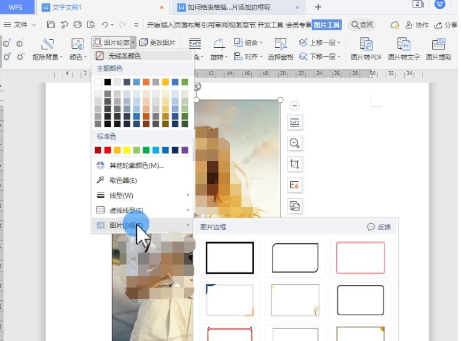This screenshot has height=341, width=461.
Task: Select the thick black rectangle border thumbnail
Action: click(230, 257)
